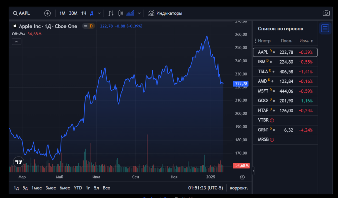Select the area chart type icon
The width and height of the screenshot is (338, 198).
pos(130,13)
